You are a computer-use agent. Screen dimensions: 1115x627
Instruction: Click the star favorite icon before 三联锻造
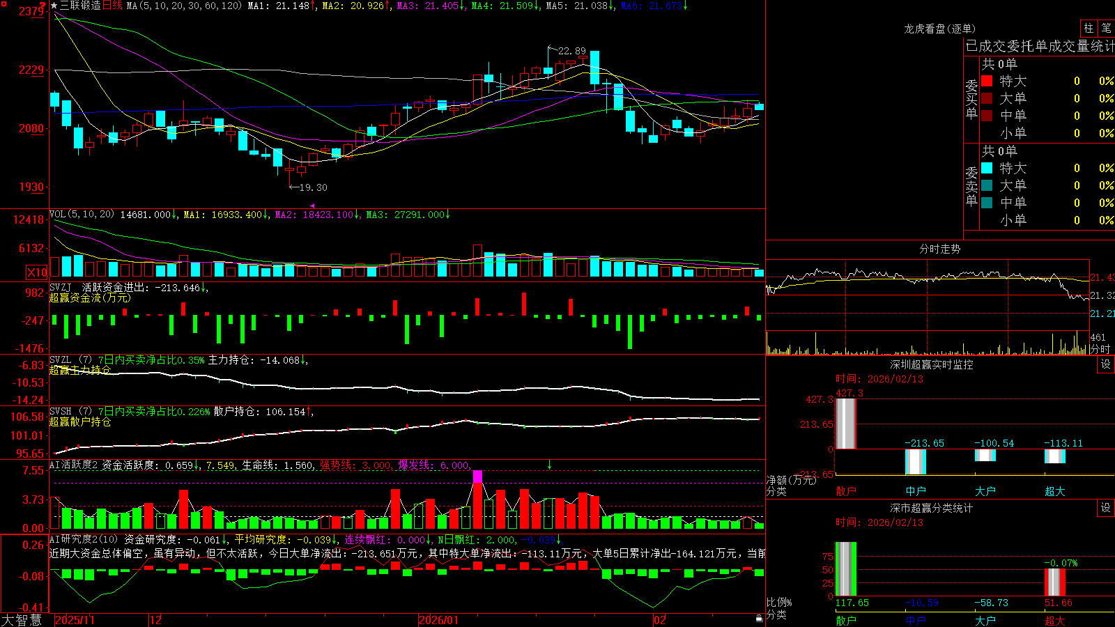(54, 6)
